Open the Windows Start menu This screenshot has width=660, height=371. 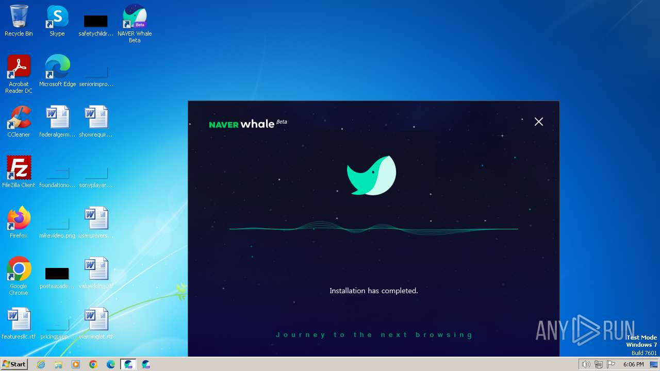pyautogui.click(x=14, y=364)
